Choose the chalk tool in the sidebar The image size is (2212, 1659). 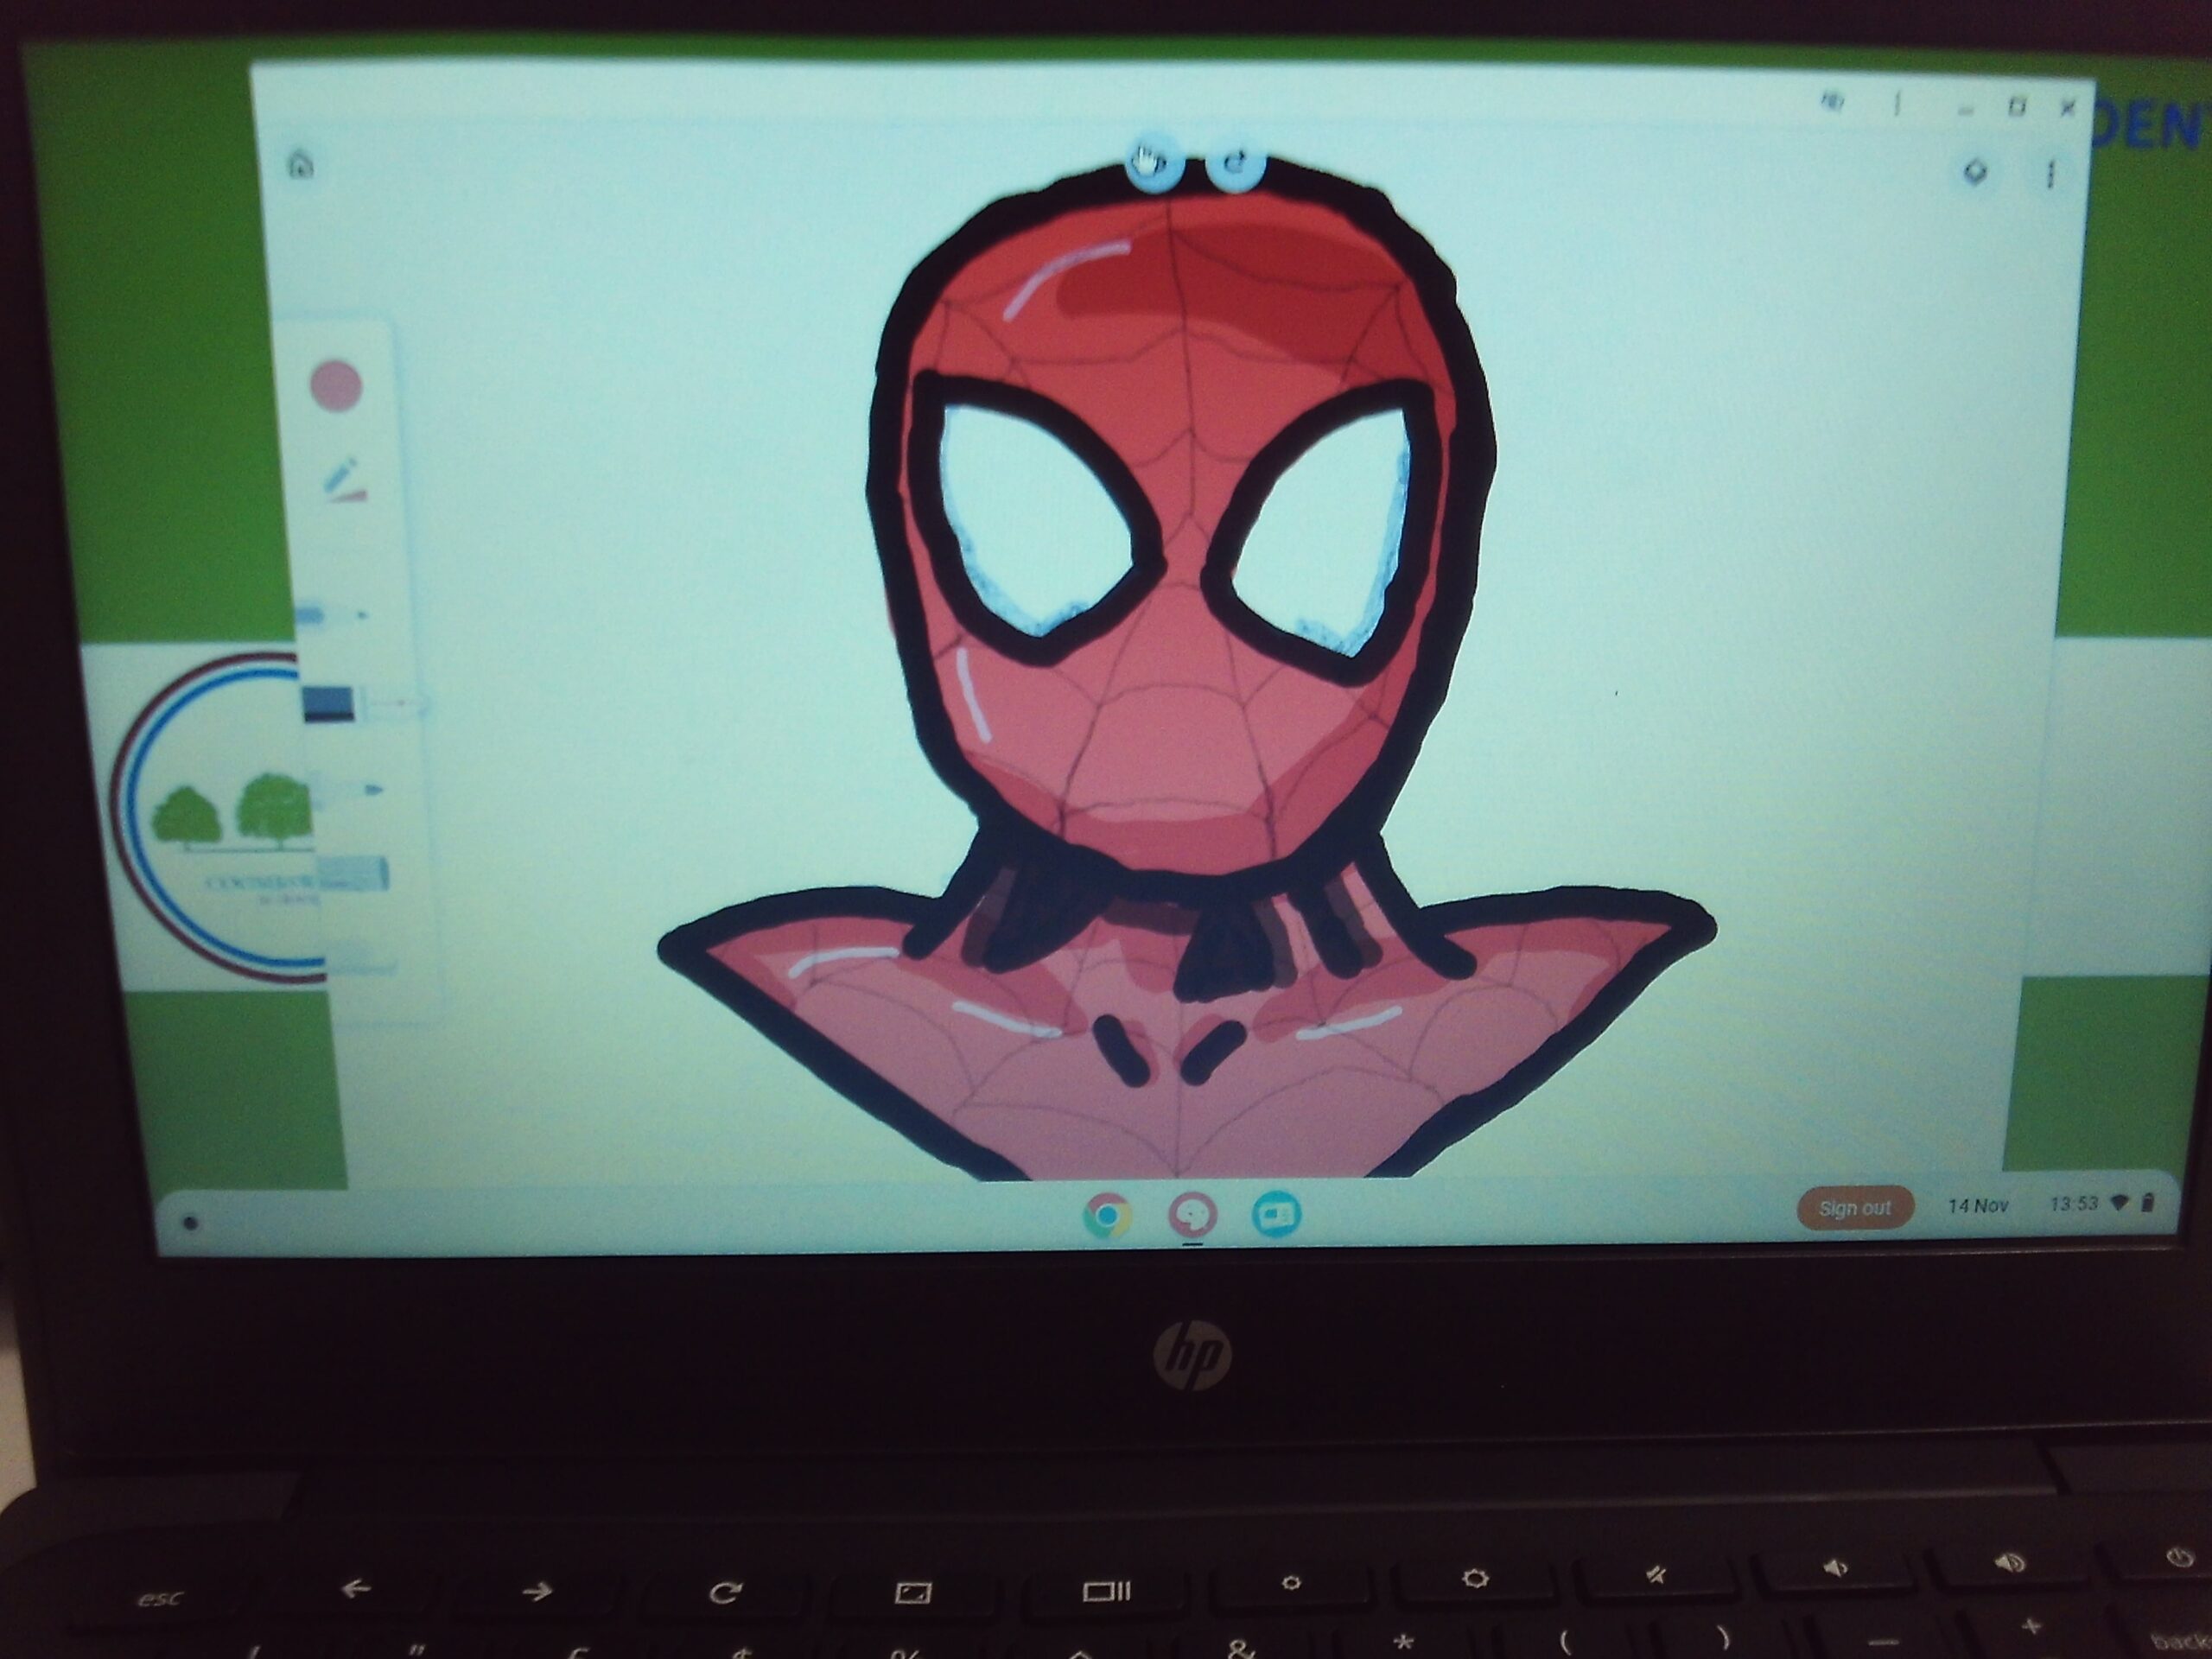click(352, 874)
